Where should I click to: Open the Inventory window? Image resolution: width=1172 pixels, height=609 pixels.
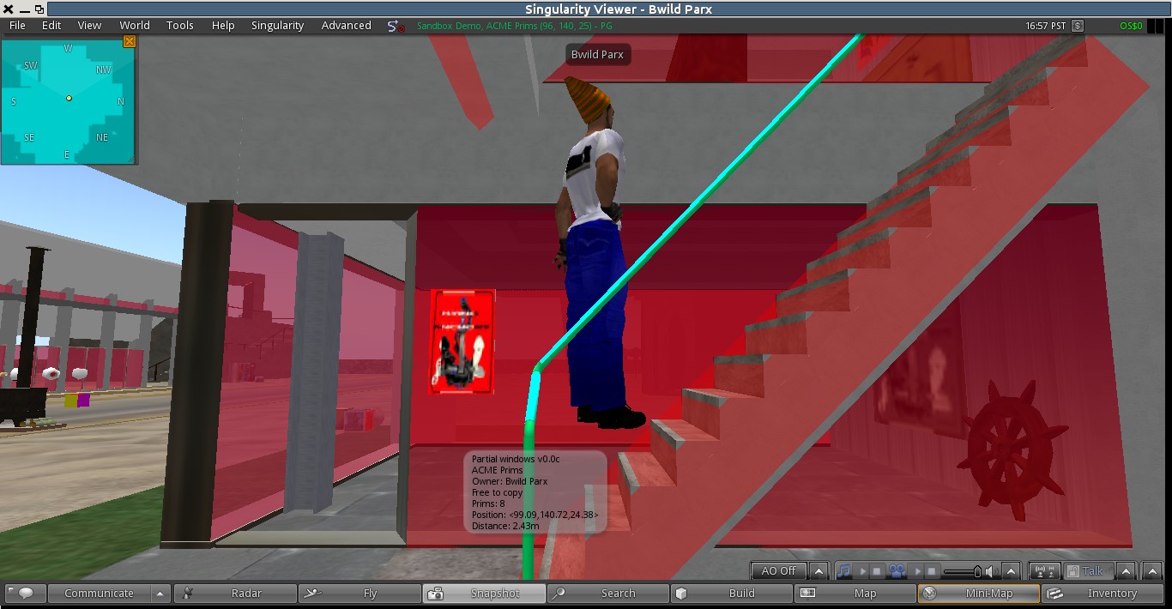(1103, 593)
